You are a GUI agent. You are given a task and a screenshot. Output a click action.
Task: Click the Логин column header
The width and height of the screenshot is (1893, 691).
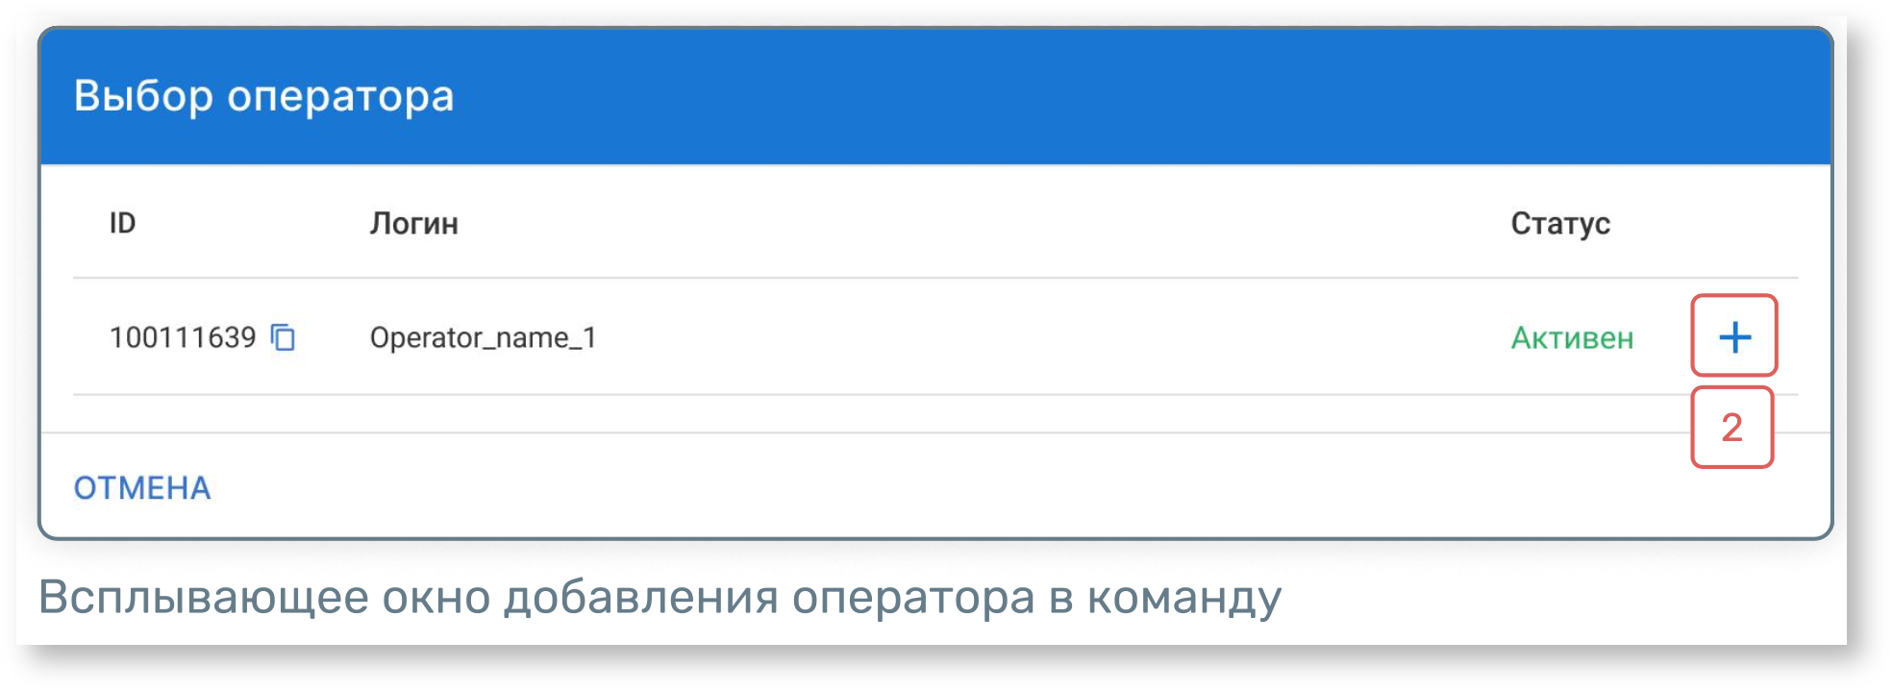[x=413, y=224]
